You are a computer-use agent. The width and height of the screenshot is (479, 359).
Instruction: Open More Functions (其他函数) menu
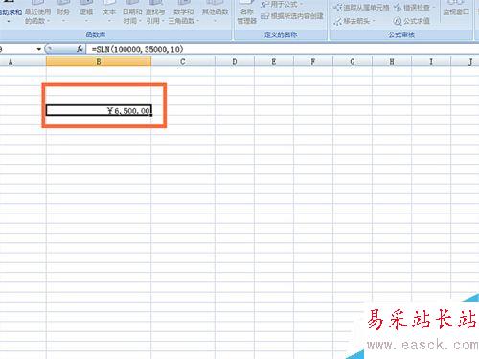tap(215, 12)
